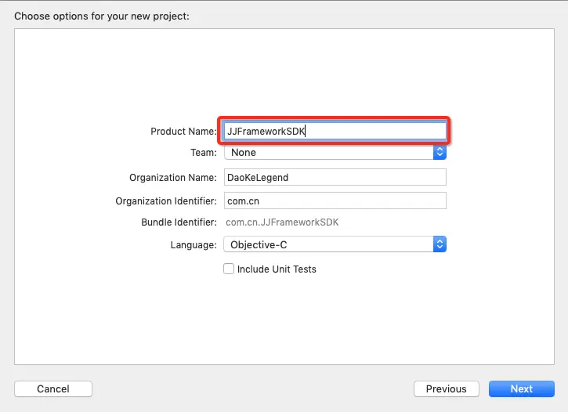The width and height of the screenshot is (568, 412).
Task: Open the Team dropdown showing None
Action: tap(328, 153)
